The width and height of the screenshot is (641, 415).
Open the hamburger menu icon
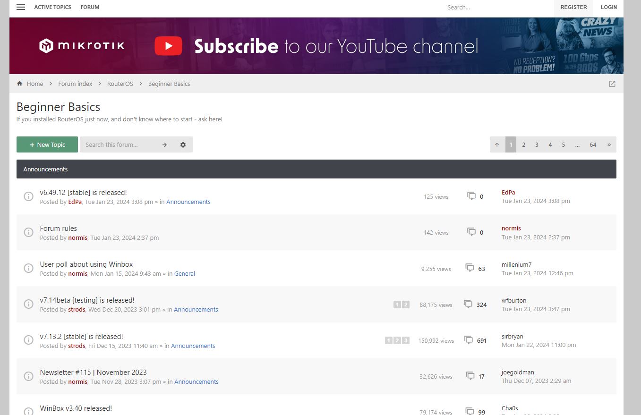21,7
